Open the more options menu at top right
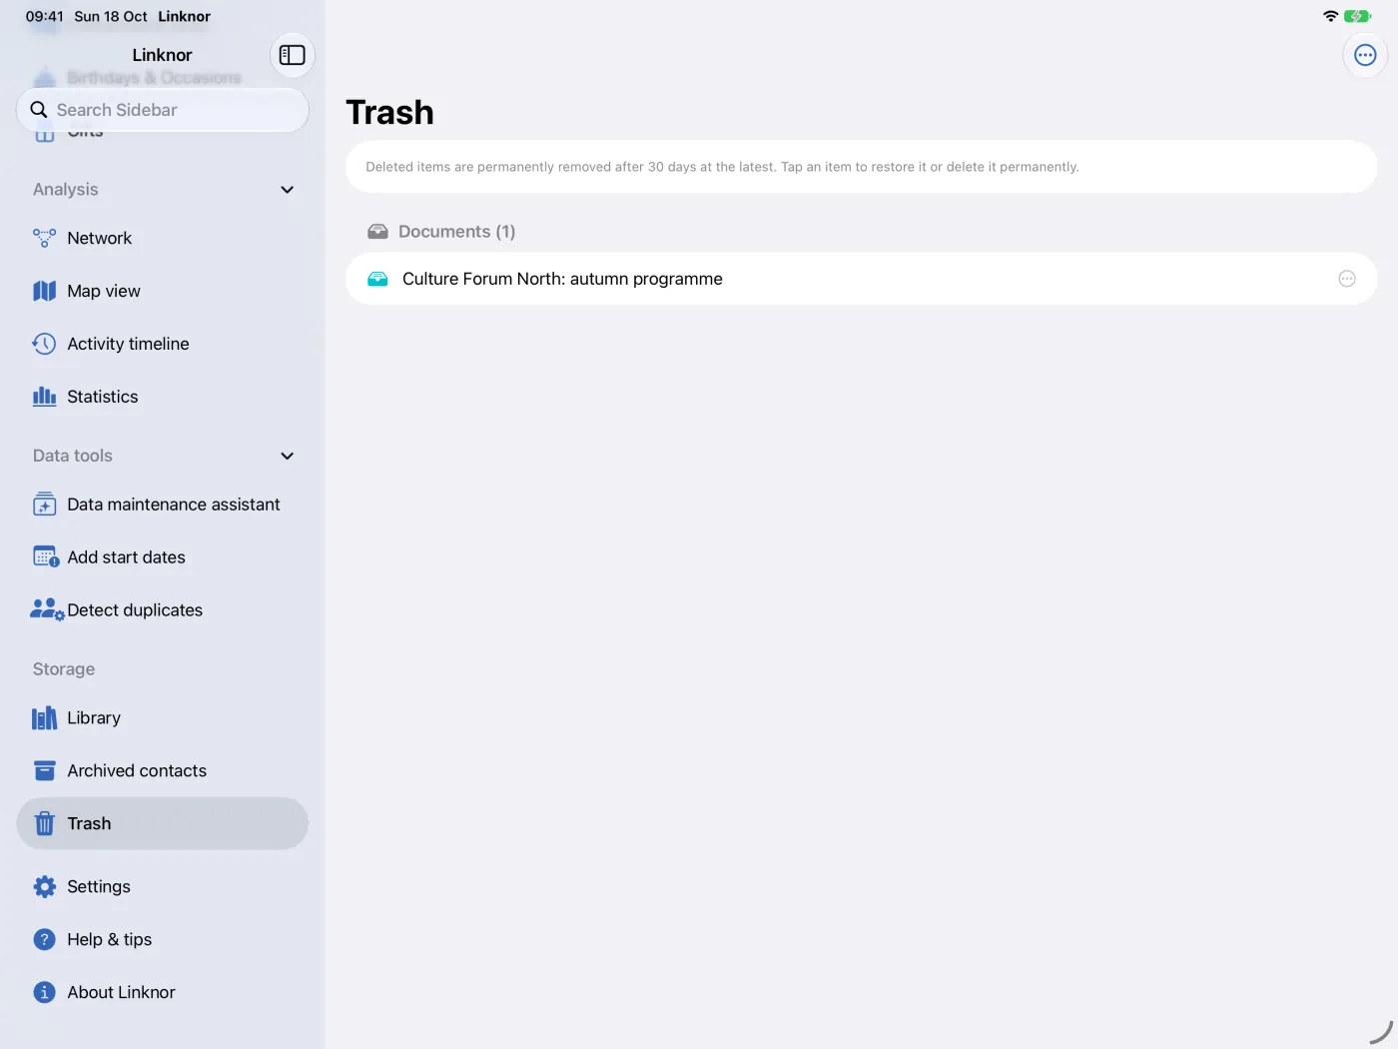The width and height of the screenshot is (1398, 1049). coord(1365,55)
